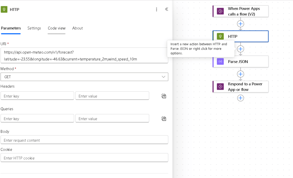
Task: Click the Headers Enter key field
Action: click(x=37, y=96)
